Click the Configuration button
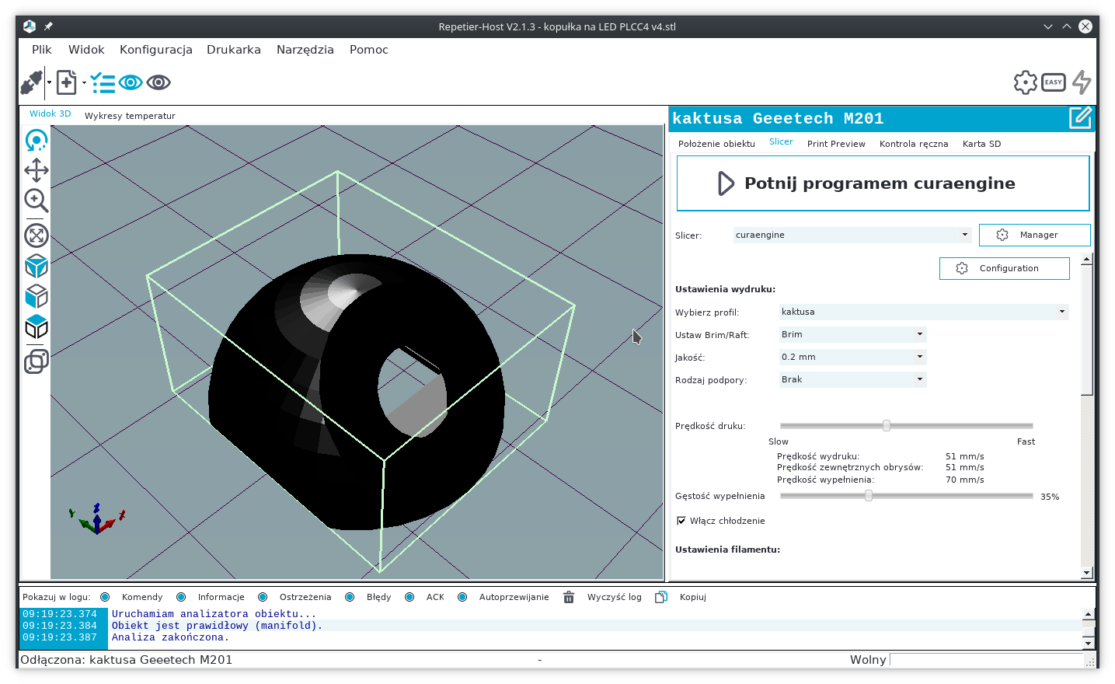The height and width of the screenshot is (684, 1115). click(x=1005, y=268)
